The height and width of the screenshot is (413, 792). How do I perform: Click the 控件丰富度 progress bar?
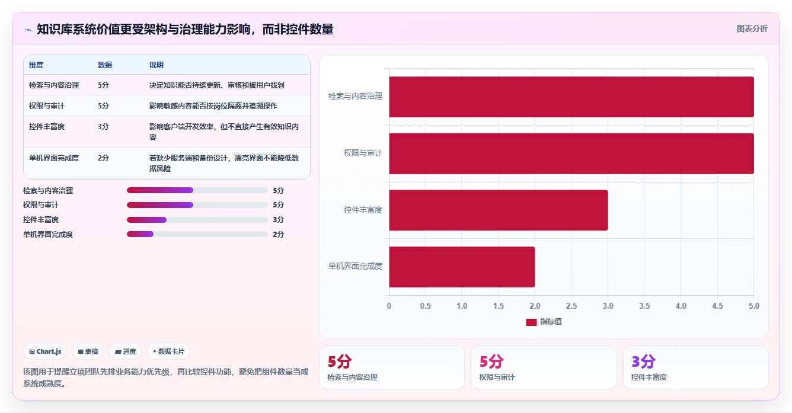point(197,220)
